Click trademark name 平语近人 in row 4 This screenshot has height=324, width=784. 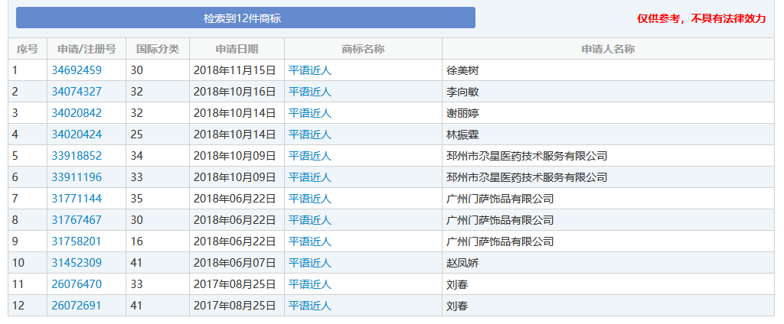coord(310,134)
